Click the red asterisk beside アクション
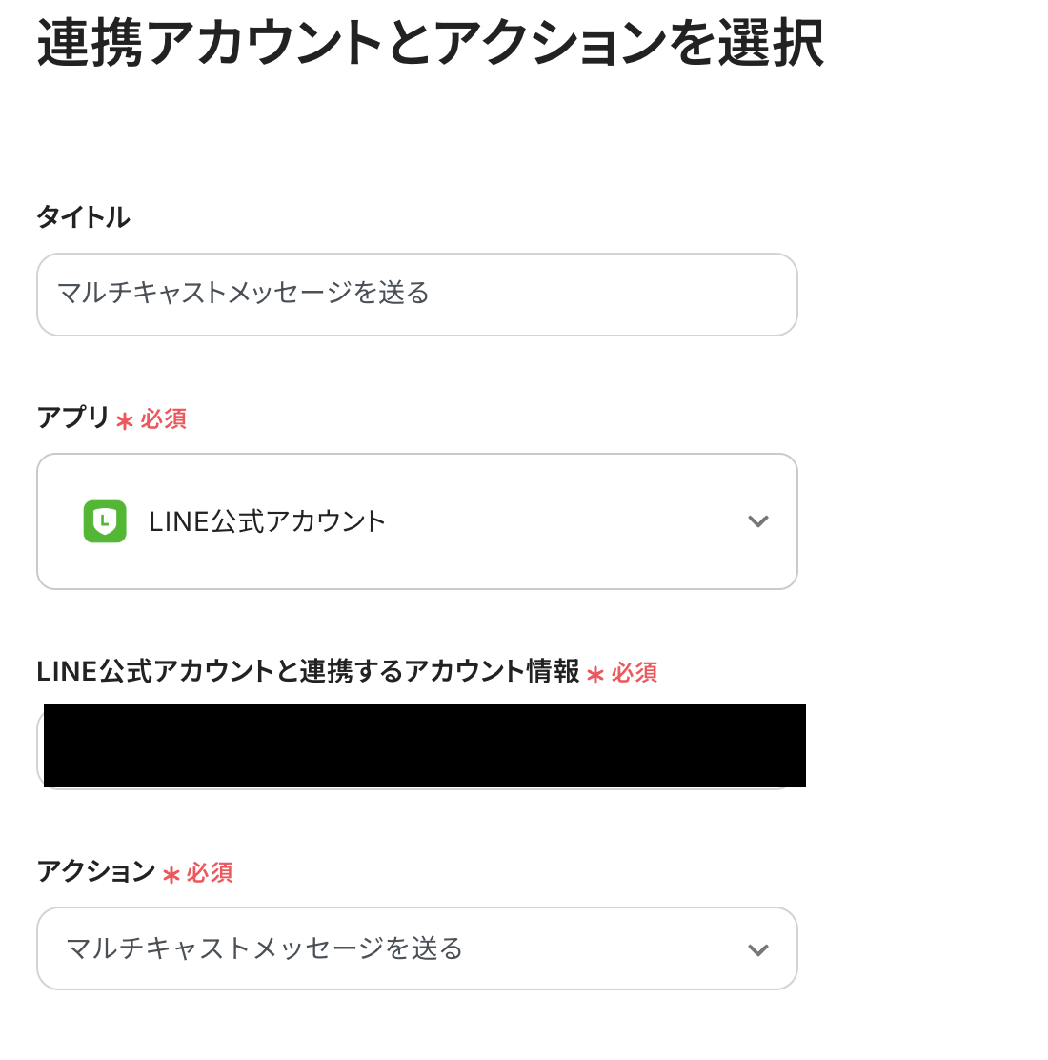This screenshot has height=1060, width=1048. click(171, 874)
